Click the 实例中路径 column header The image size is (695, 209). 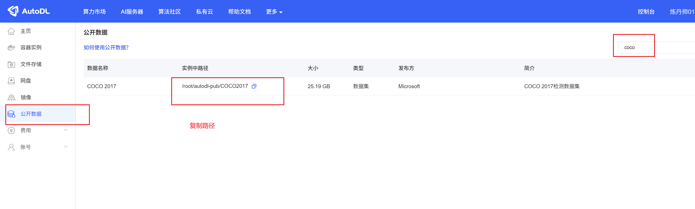point(195,68)
